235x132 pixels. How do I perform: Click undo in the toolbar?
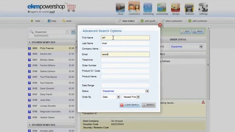coord(67,21)
